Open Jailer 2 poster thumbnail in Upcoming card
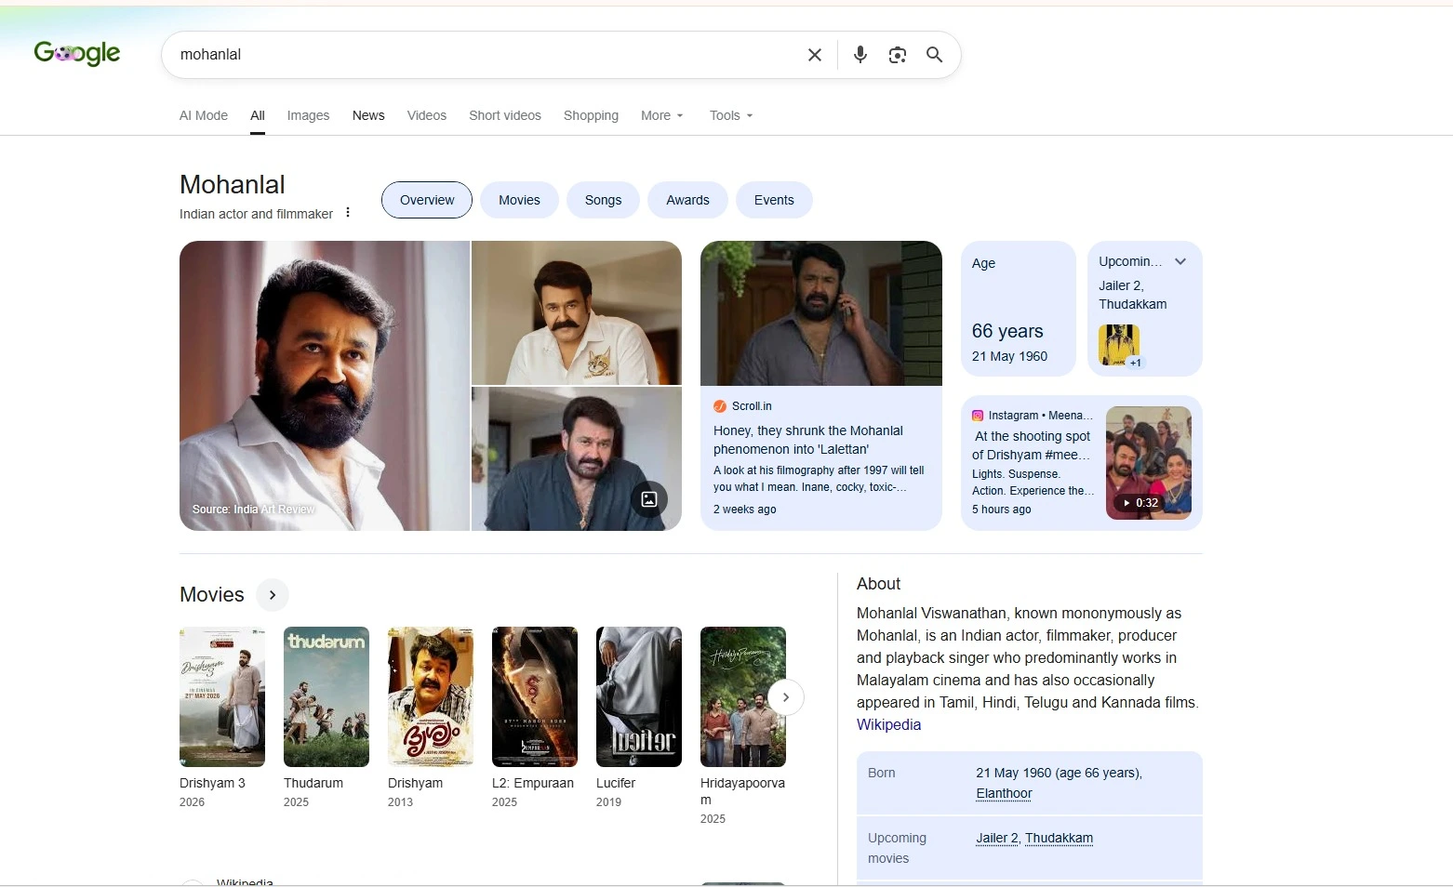The width and height of the screenshot is (1453, 887). (x=1119, y=345)
